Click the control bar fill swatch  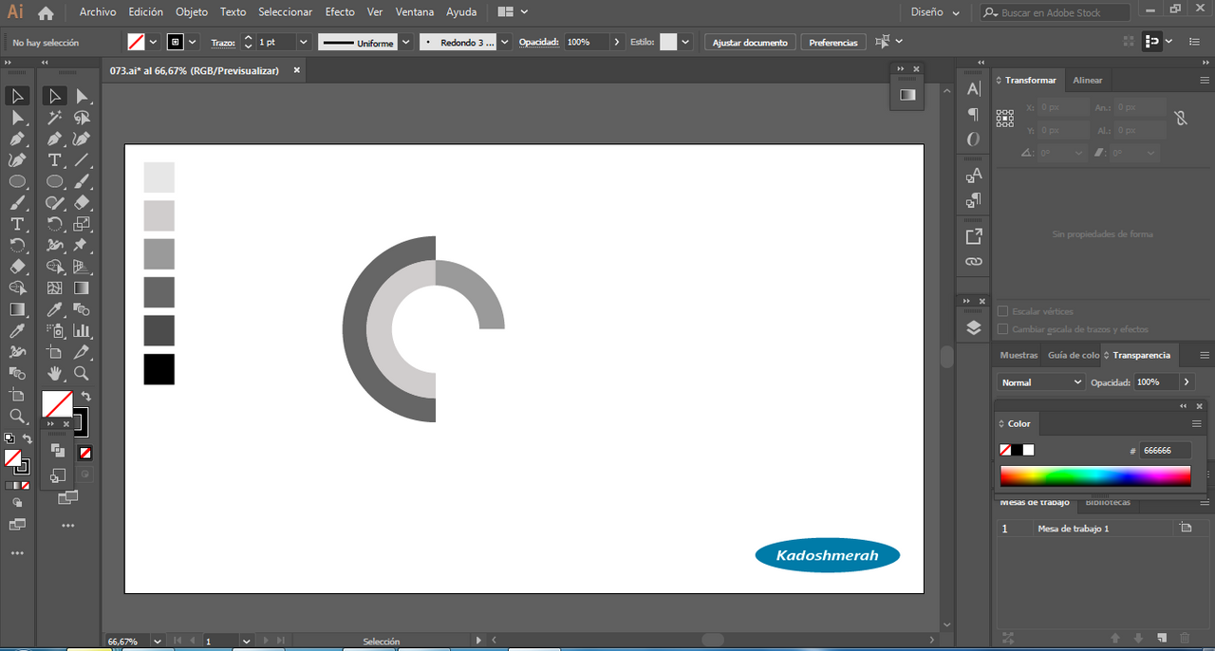136,43
